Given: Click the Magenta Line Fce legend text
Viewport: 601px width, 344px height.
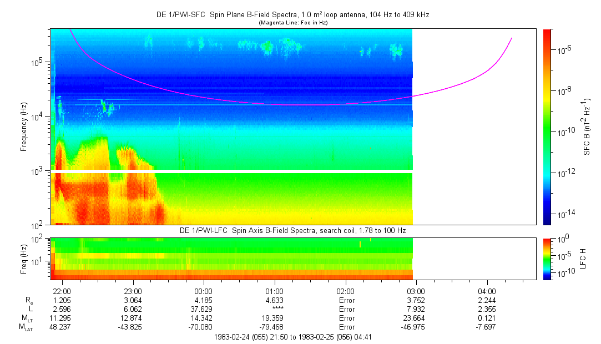Looking at the screenshot, I should tap(292, 23).
